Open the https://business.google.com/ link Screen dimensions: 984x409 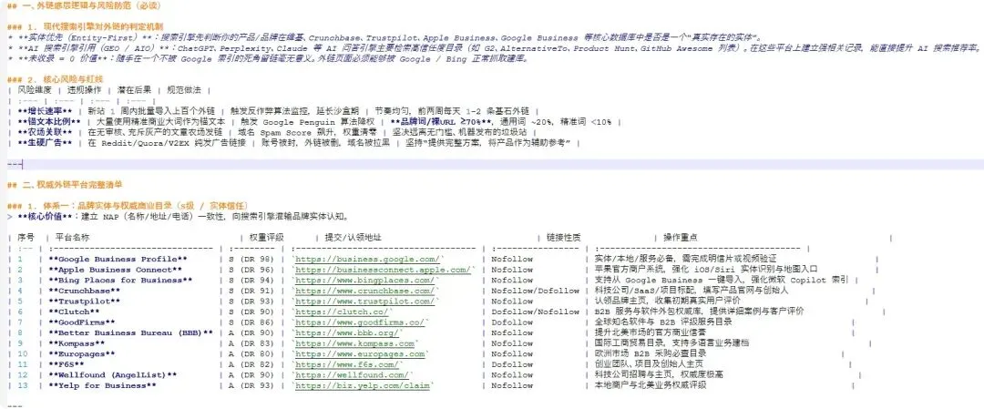(x=369, y=259)
